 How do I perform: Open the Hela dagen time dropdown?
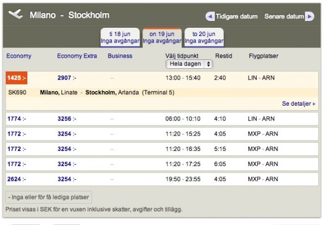pyautogui.click(x=189, y=64)
